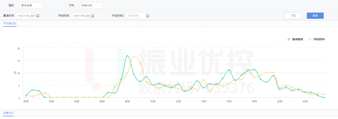Open calendar icon in 评估时间 field
338x119 pixels.
pyautogui.click(x=93, y=16)
